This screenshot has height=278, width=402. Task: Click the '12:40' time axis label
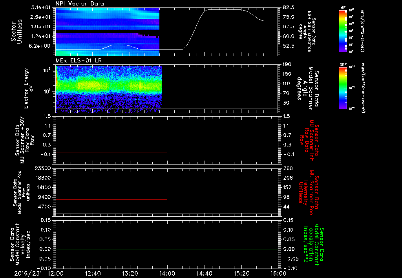93,273
